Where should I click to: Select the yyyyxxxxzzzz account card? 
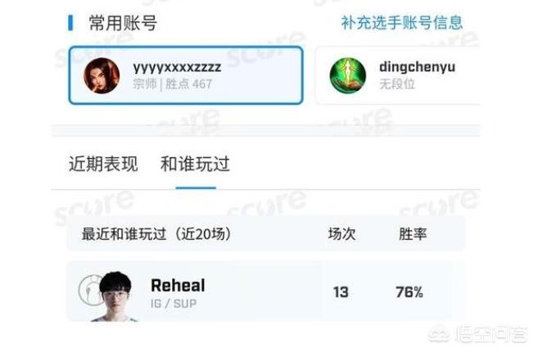pyautogui.click(x=186, y=75)
